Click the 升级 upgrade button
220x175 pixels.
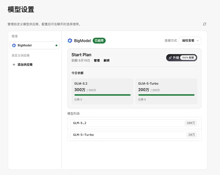click(x=181, y=58)
